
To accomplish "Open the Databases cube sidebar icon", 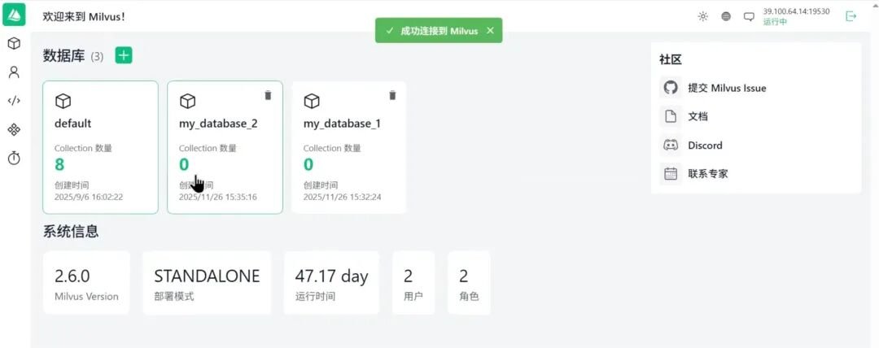I will [x=14, y=43].
